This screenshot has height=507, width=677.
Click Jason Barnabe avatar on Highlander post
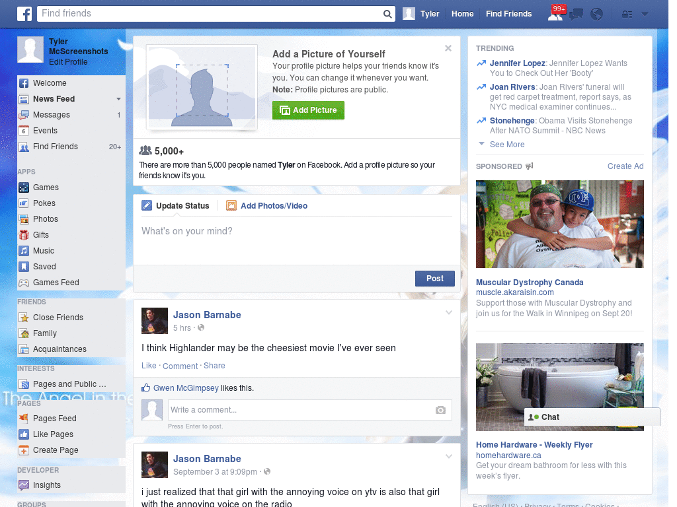155,321
